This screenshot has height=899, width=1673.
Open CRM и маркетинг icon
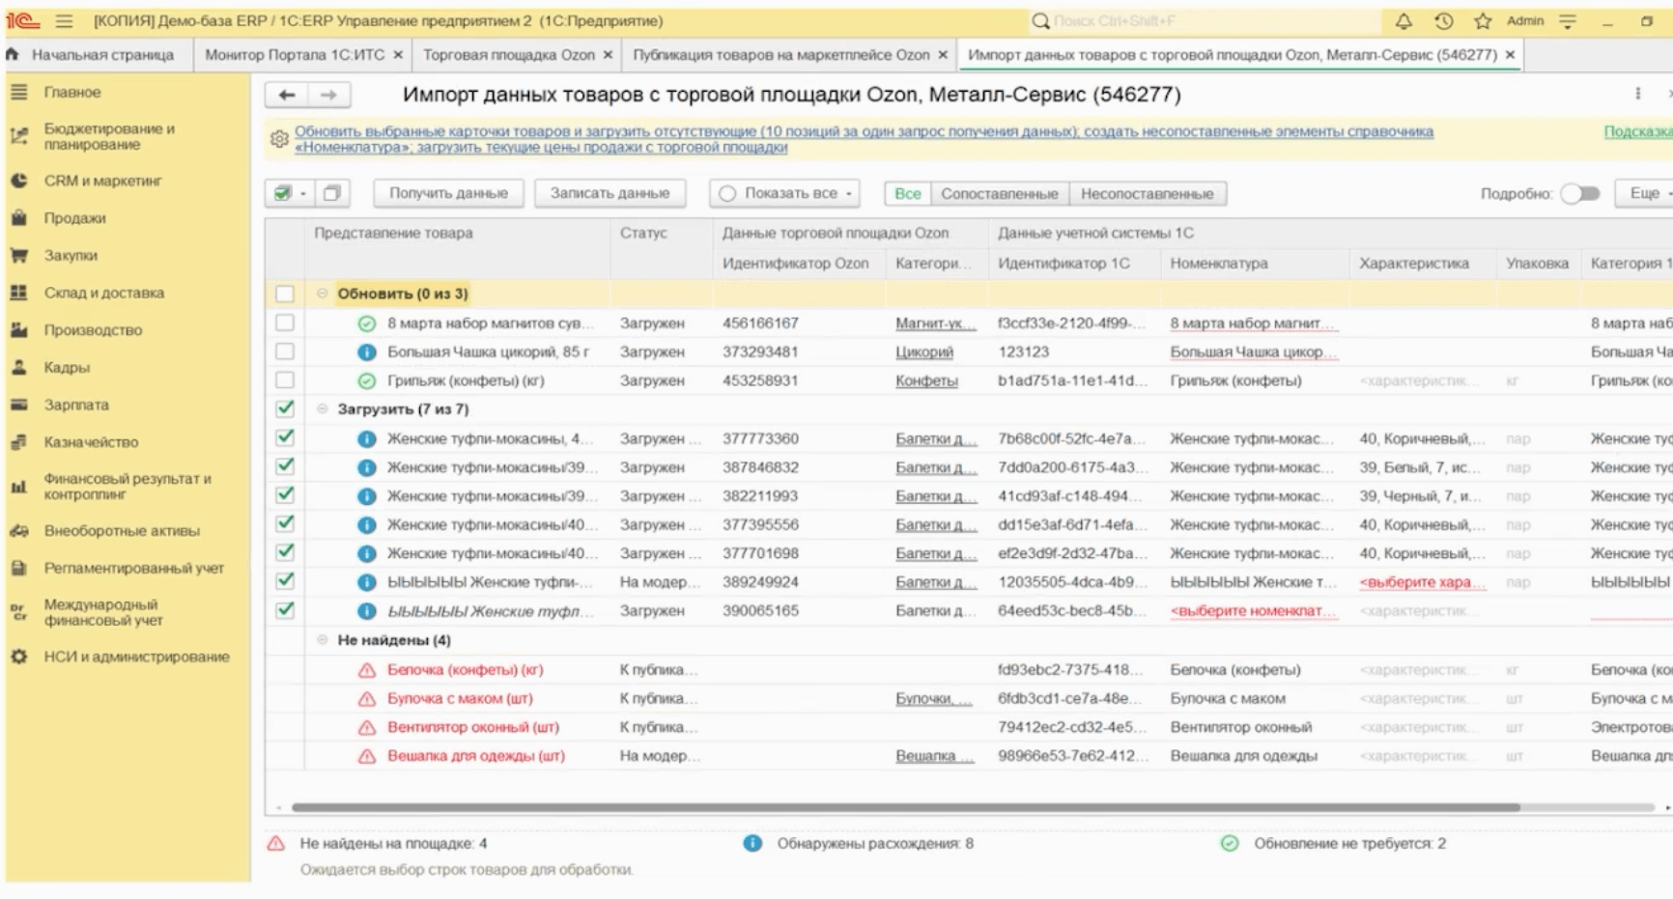18,181
